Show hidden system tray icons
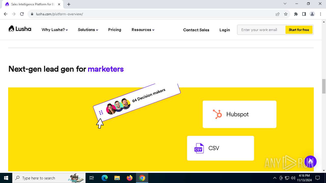 tap(275, 178)
